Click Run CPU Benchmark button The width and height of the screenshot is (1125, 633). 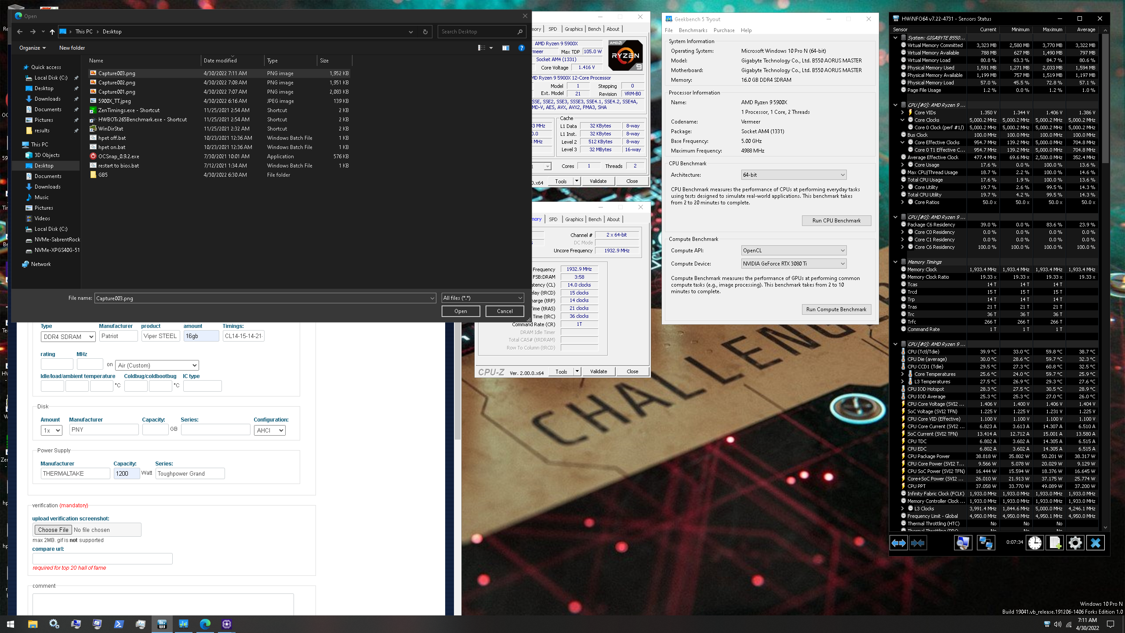[x=836, y=221]
